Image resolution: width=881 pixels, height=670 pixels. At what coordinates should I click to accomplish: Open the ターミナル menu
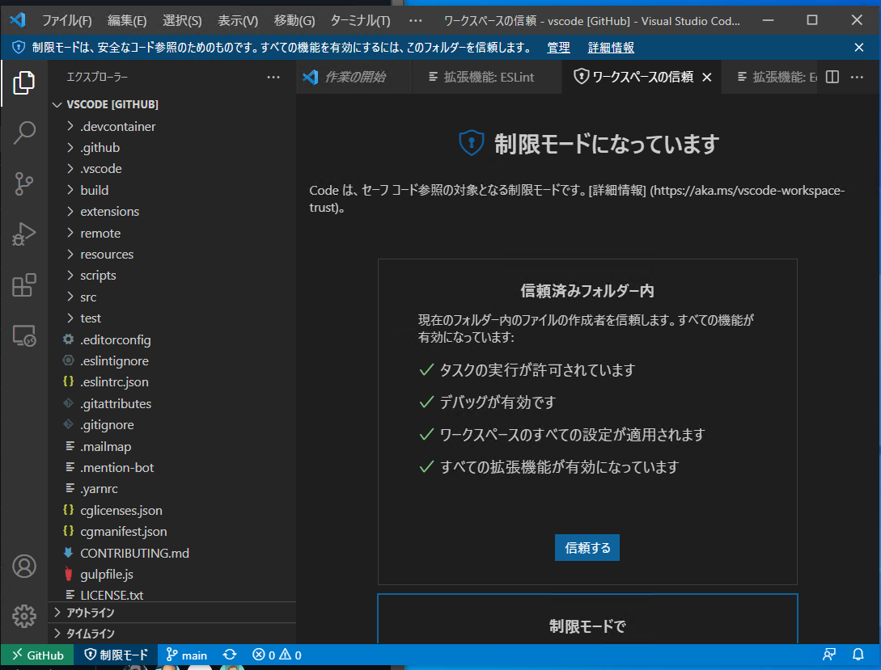tap(360, 20)
